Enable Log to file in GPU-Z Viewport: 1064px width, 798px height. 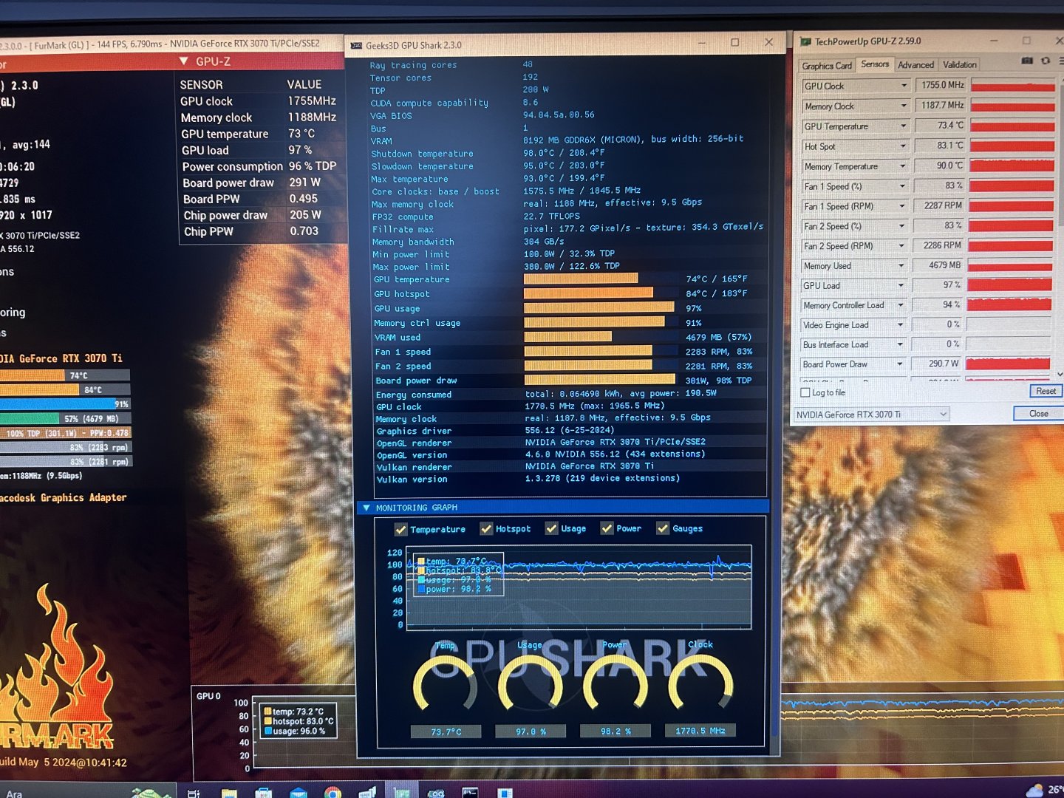point(805,392)
